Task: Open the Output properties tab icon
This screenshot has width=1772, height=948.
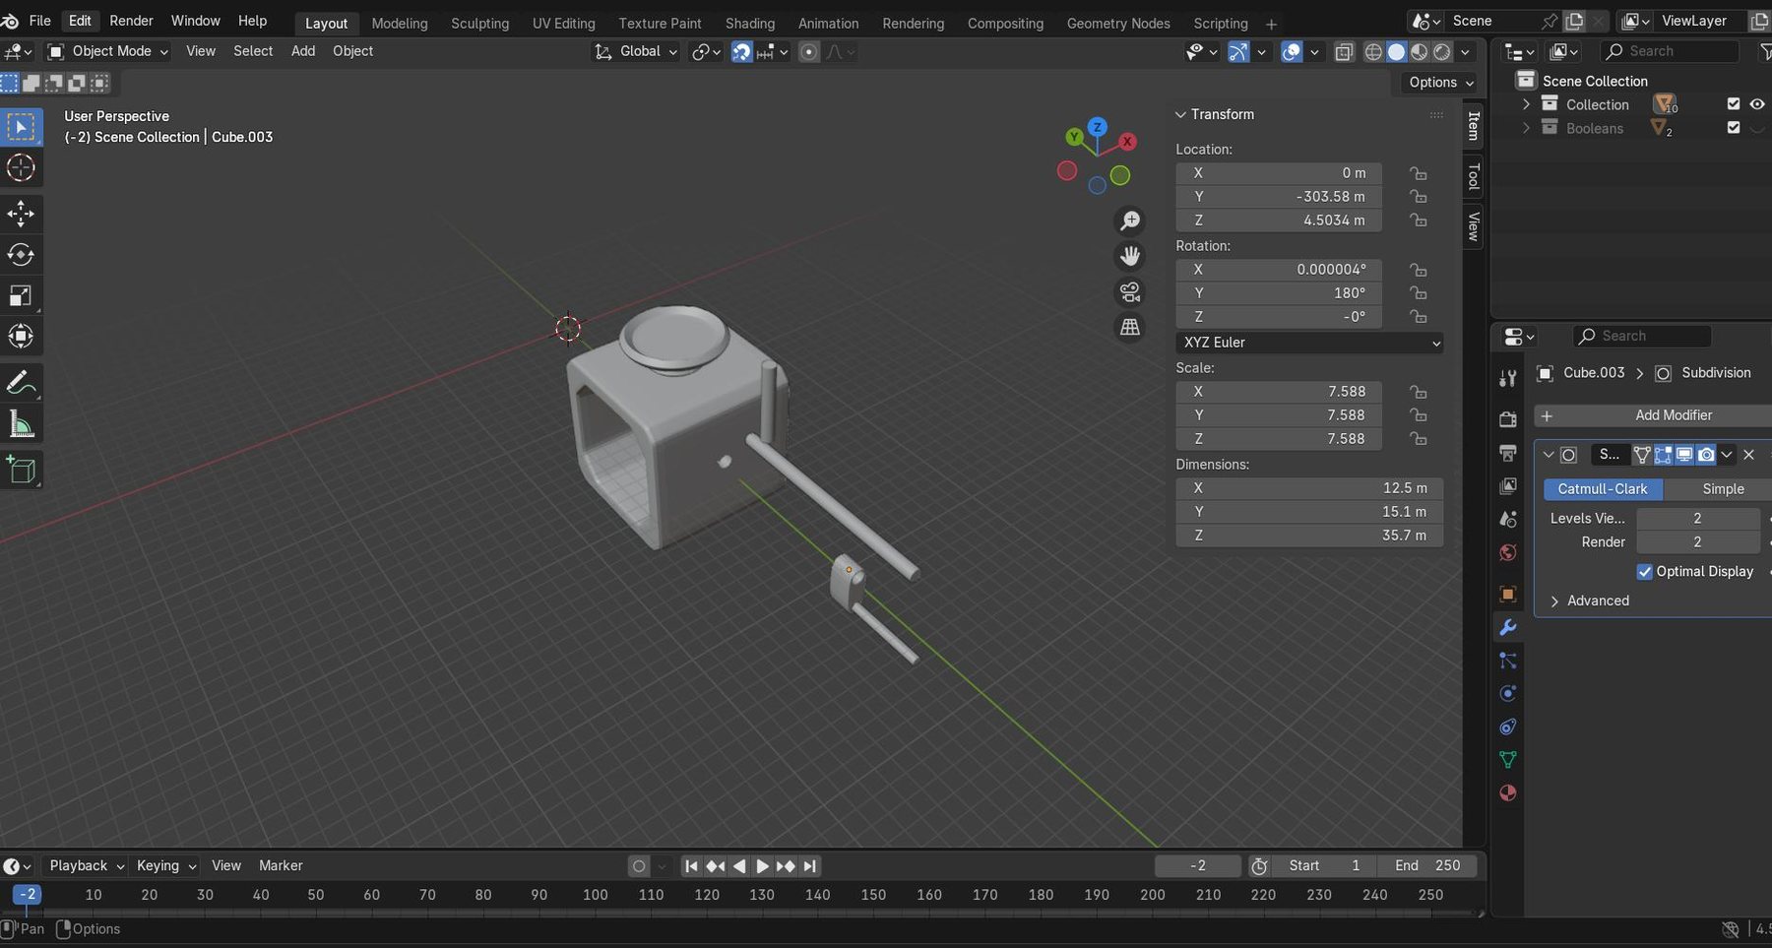Action: pyautogui.click(x=1507, y=453)
